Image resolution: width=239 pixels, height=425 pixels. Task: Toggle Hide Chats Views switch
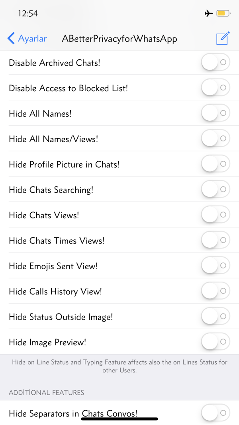(215, 215)
